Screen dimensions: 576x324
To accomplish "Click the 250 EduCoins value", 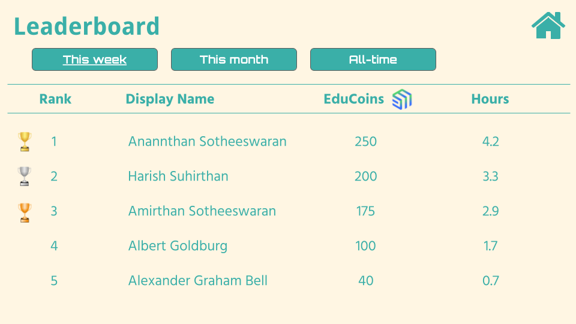I will click(x=365, y=142).
